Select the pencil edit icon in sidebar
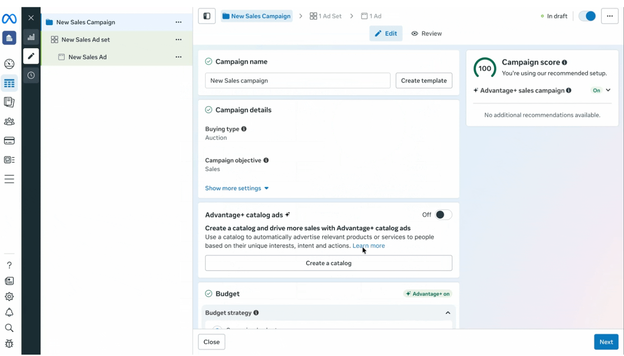The width and height of the screenshot is (624, 356). [x=31, y=56]
